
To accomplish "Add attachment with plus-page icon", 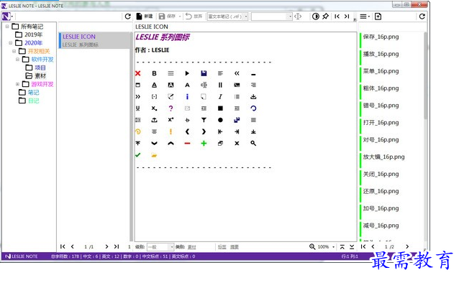I will (378, 17).
